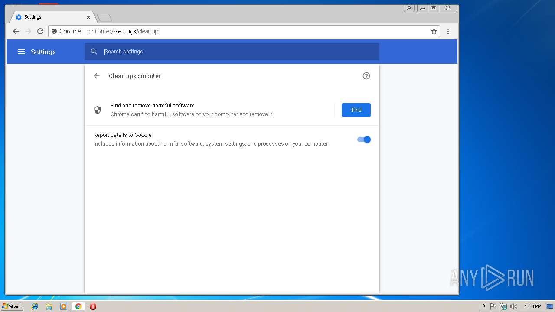
Task: Click the Chrome site info icon
Action: pos(54,31)
